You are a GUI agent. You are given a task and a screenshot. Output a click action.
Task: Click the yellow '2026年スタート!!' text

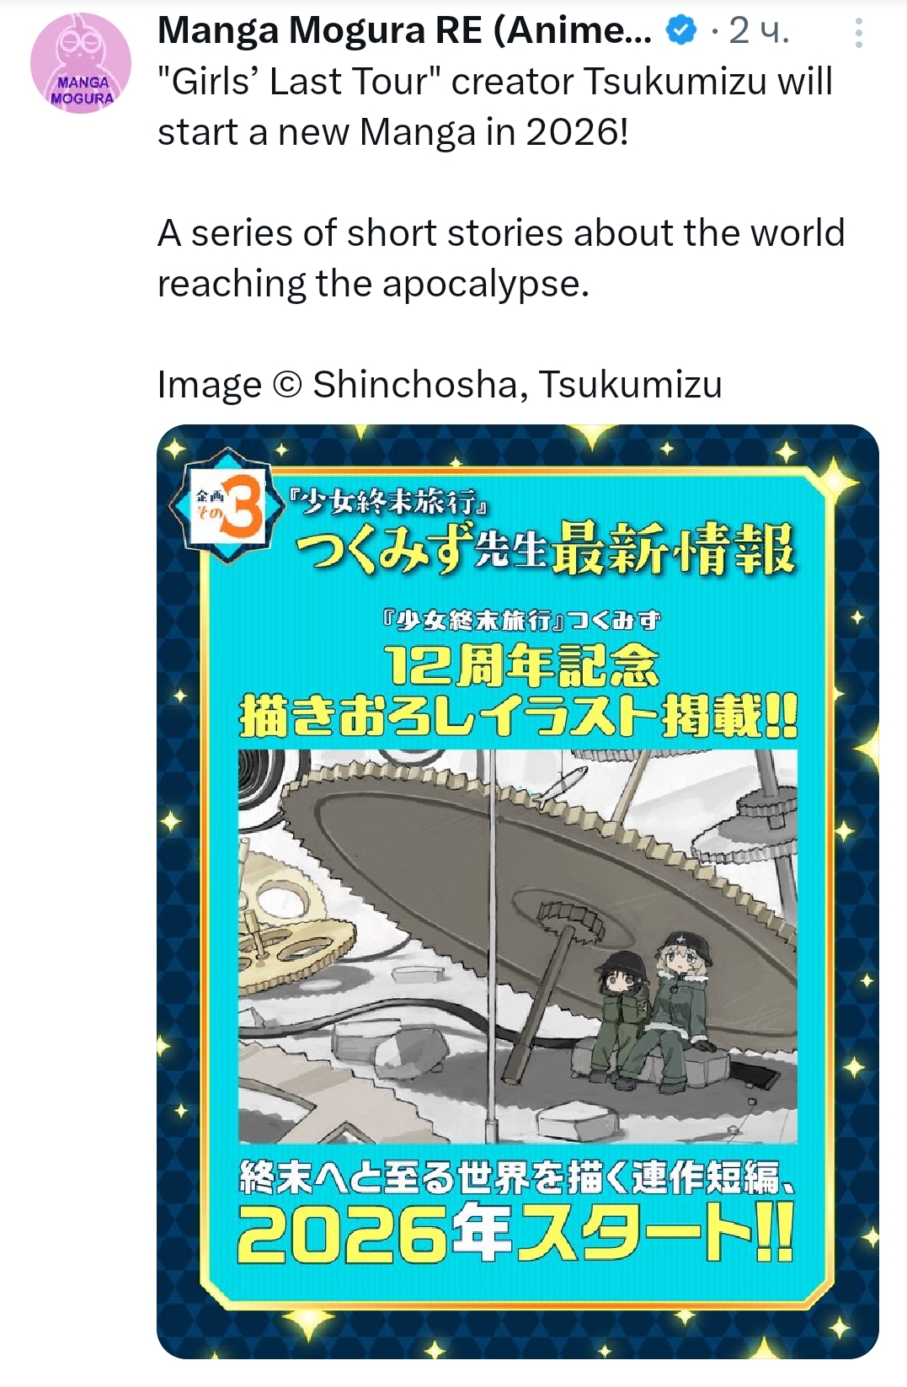(515, 1232)
